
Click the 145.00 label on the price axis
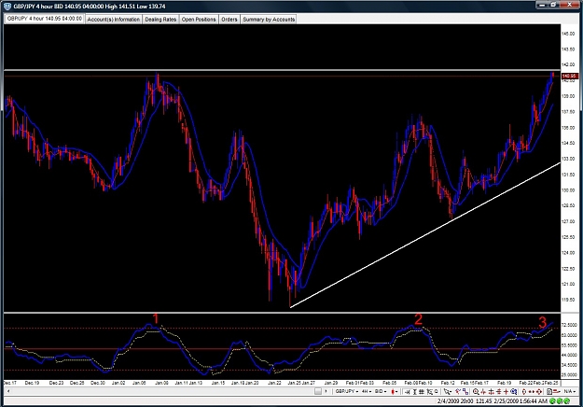pos(568,34)
